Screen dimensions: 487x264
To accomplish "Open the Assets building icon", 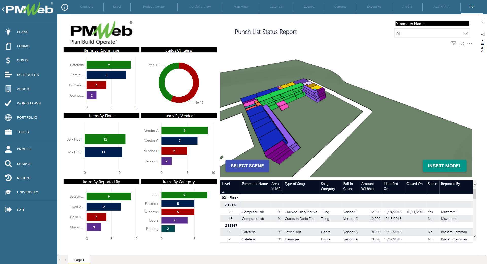I will 8,89.
